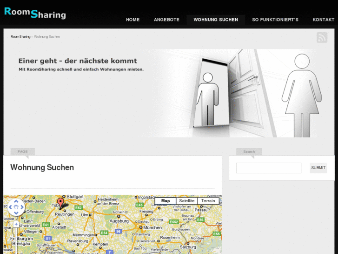Click the Search widget label
The height and width of the screenshot is (254, 338).
pos(249,151)
